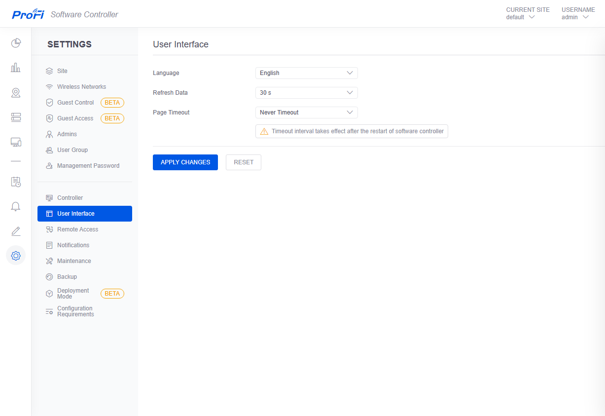Open the alerts bell icon
This screenshot has height=416, width=605.
[16, 206]
